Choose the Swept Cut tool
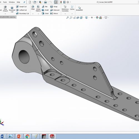Viewport: 139px width, 139px height. (x=21, y=7)
